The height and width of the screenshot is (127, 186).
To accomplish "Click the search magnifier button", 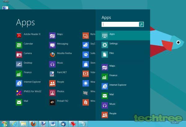I will (x=141, y=24).
